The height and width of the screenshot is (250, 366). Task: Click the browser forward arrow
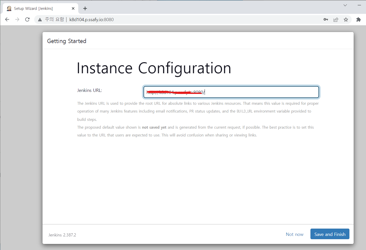(x=17, y=19)
